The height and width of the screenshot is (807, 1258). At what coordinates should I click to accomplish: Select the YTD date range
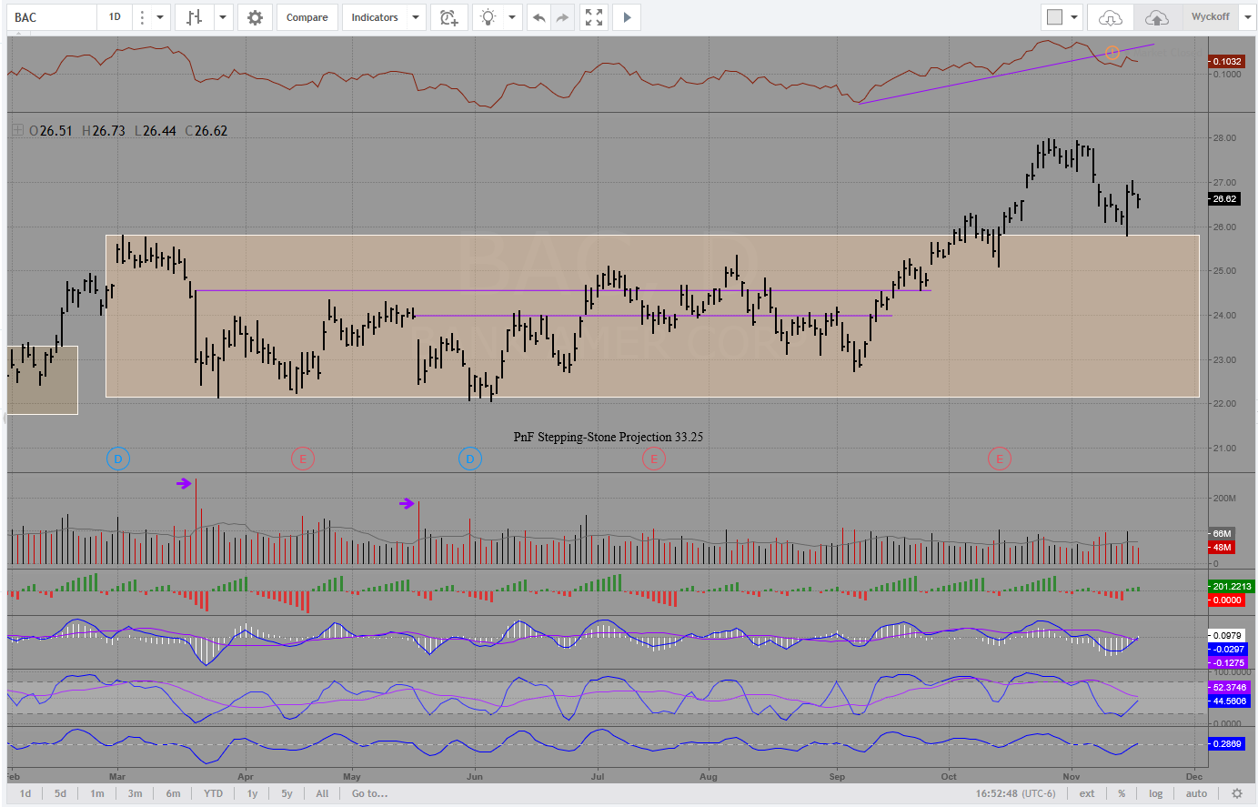[x=213, y=793]
